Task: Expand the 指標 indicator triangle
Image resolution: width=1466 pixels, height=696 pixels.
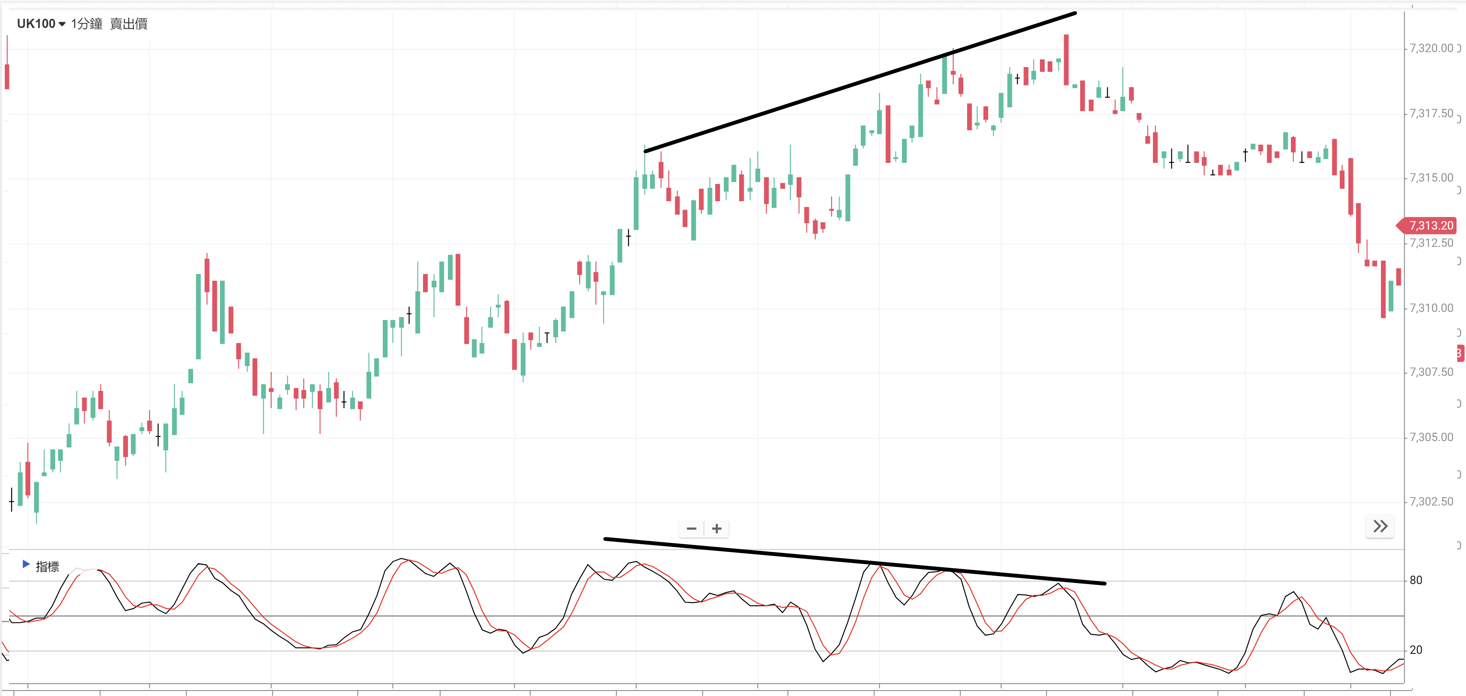Action: coord(26,564)
